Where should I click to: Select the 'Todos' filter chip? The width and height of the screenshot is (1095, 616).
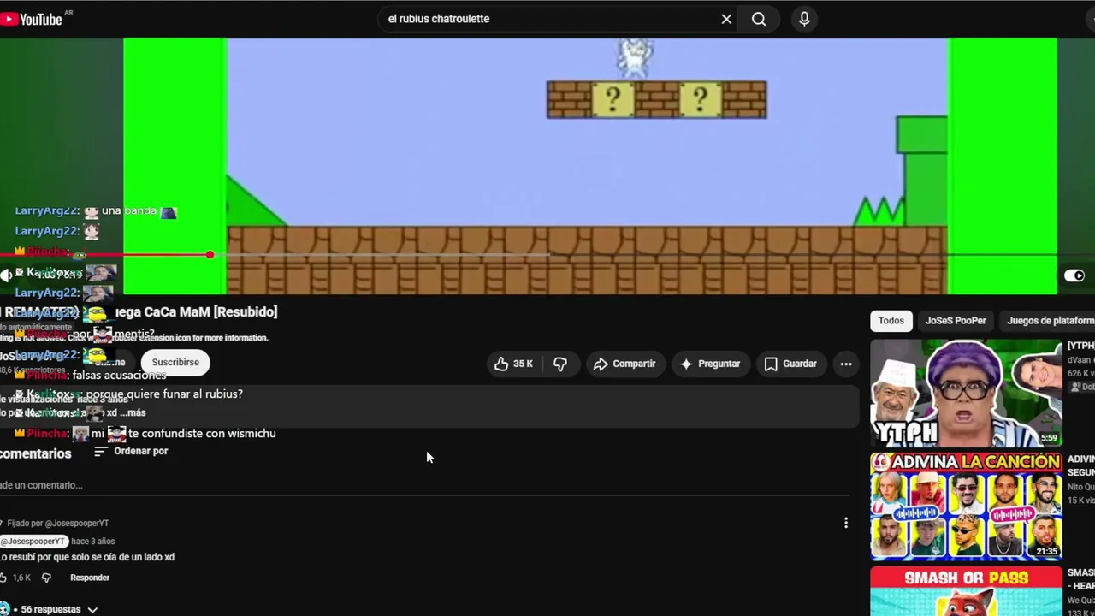coord(891,321)
